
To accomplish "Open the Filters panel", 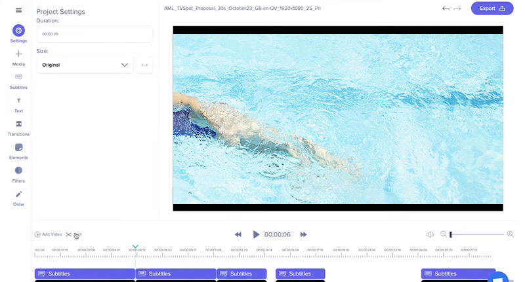I will pyautogui.click(x=18, y=175).
